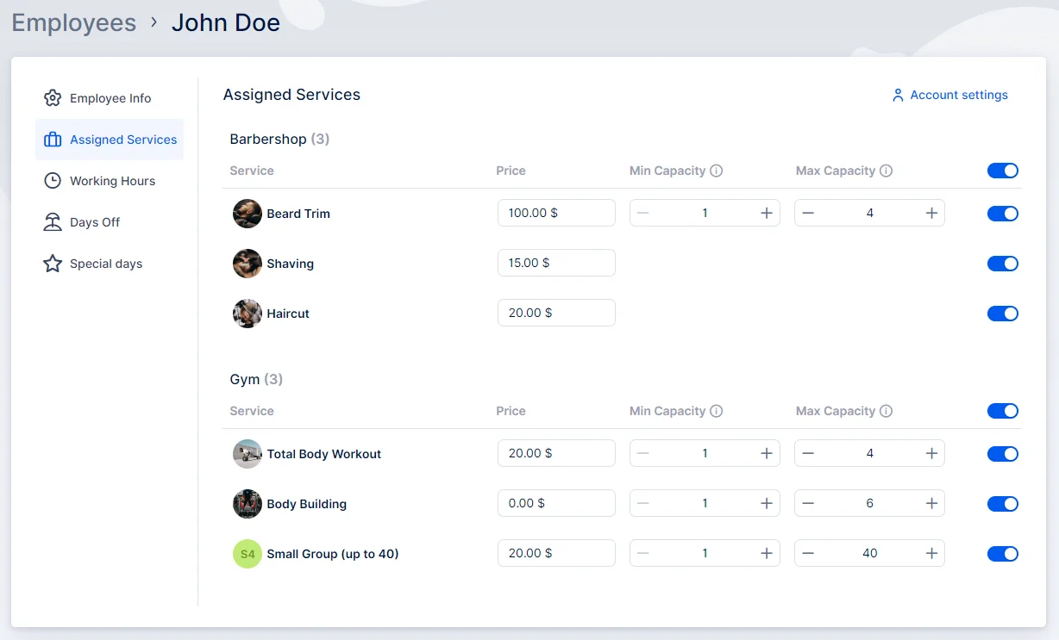
Task: Increase Total Body Workout min capacity
Action: 766,453
